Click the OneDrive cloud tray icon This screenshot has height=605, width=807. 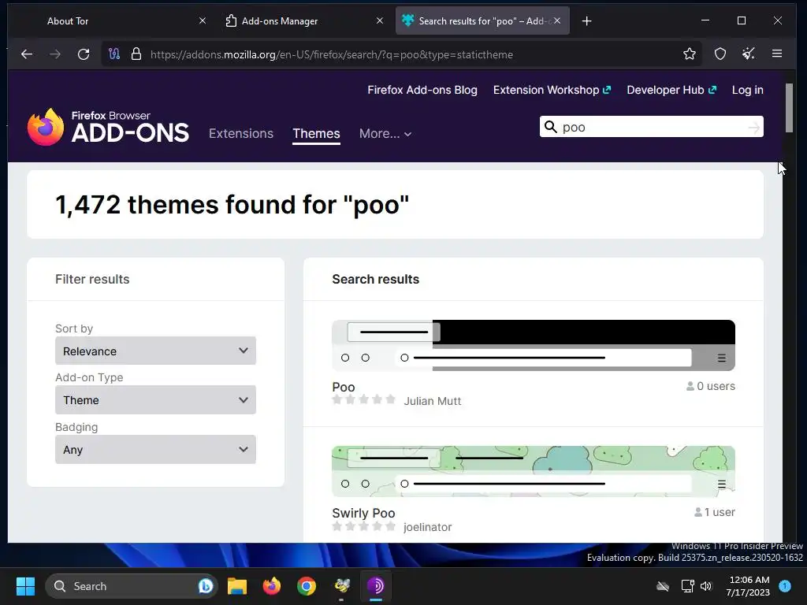coord(663,586)
